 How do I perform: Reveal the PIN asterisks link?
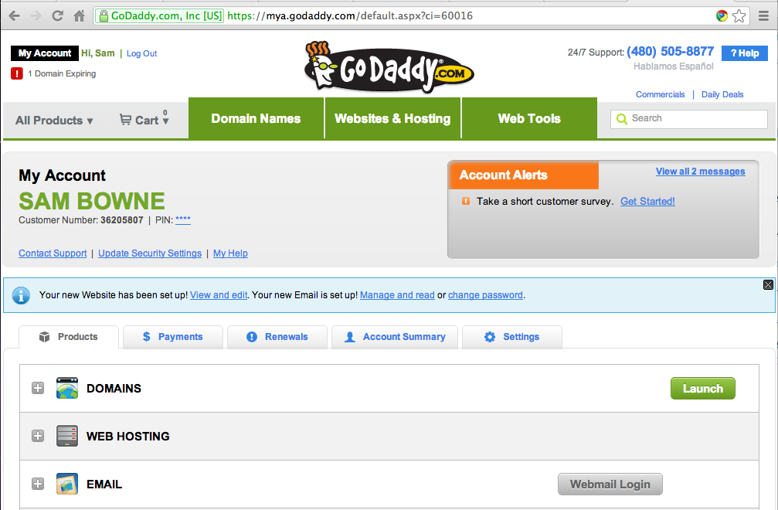(x=182, y=219)
